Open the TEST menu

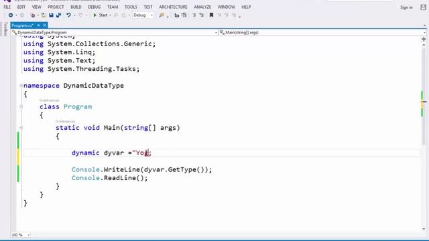(148, 7)
